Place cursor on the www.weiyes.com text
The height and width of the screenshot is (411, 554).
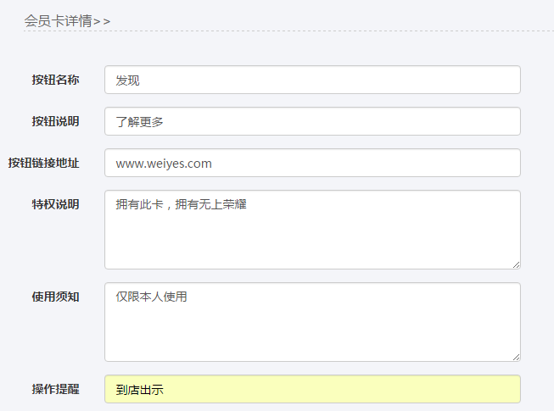(x=164, y=164)
